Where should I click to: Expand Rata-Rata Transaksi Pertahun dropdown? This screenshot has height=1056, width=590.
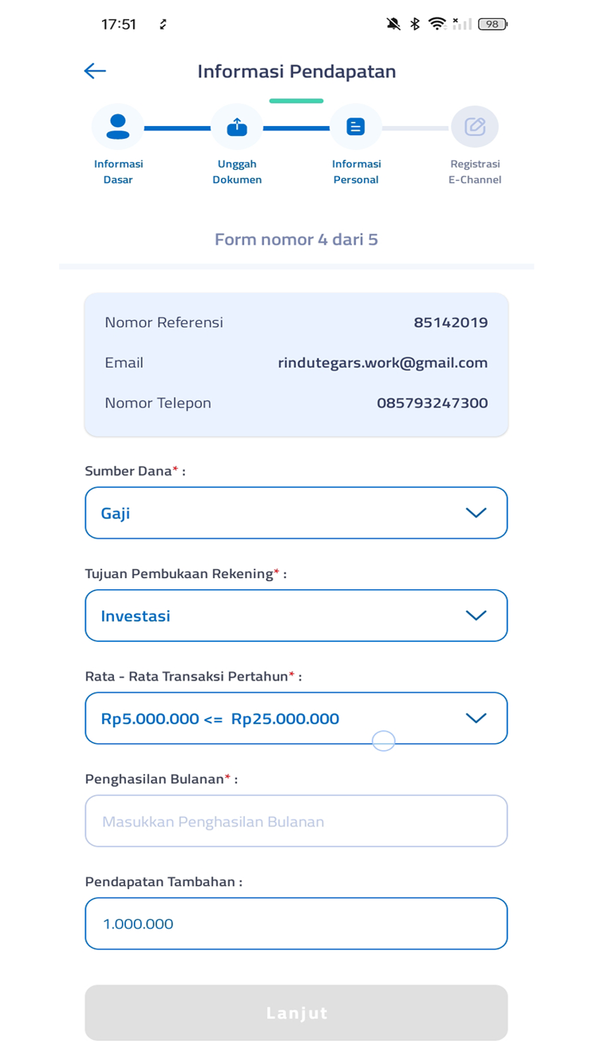[x=296, y=718]
